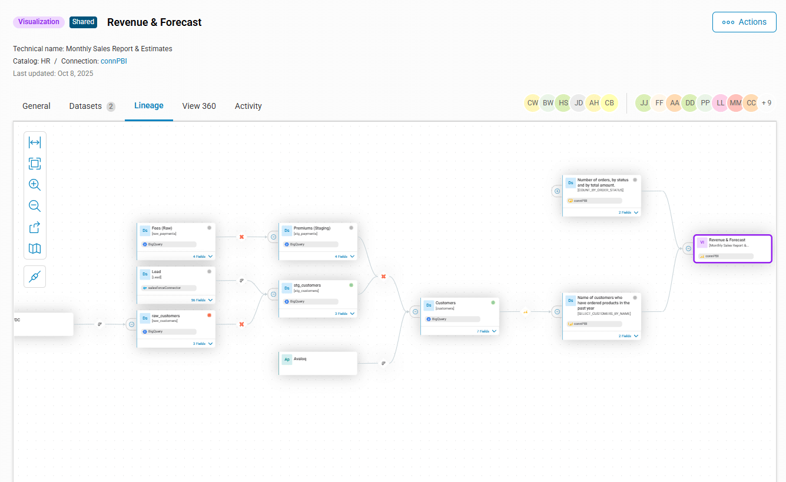Expand 7 Fields on Customers dataset

(x=486, y=331)
